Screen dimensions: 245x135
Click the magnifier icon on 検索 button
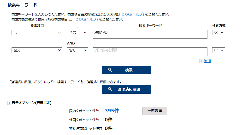click(x=110, y=70)
